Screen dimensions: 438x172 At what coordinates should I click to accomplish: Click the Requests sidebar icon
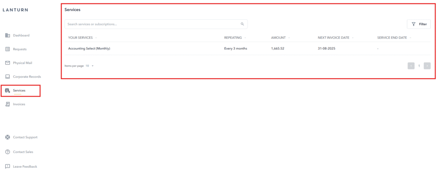[7, 49]
